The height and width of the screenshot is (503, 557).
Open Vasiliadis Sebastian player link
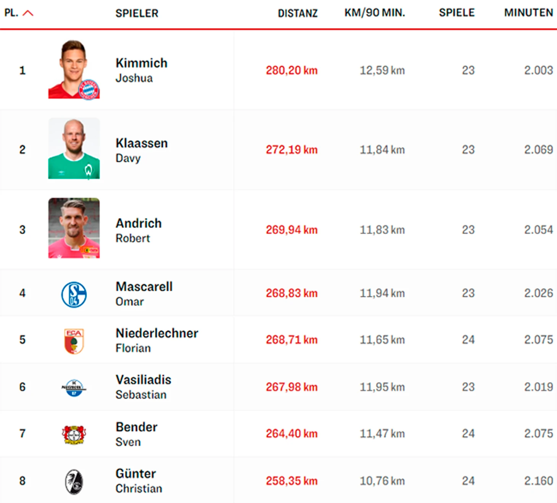[x=143, y=387]
